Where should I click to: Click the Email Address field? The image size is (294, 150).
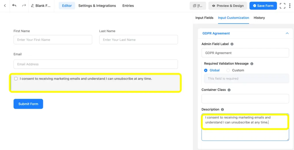(96, 64)
